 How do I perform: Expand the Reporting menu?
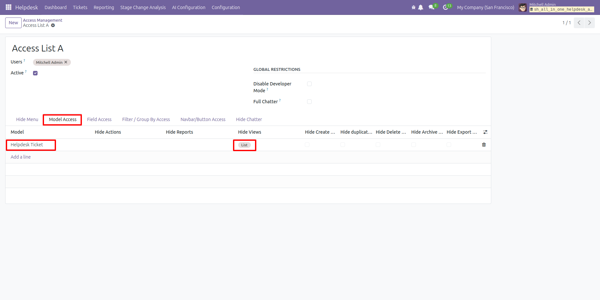(104, 7)
